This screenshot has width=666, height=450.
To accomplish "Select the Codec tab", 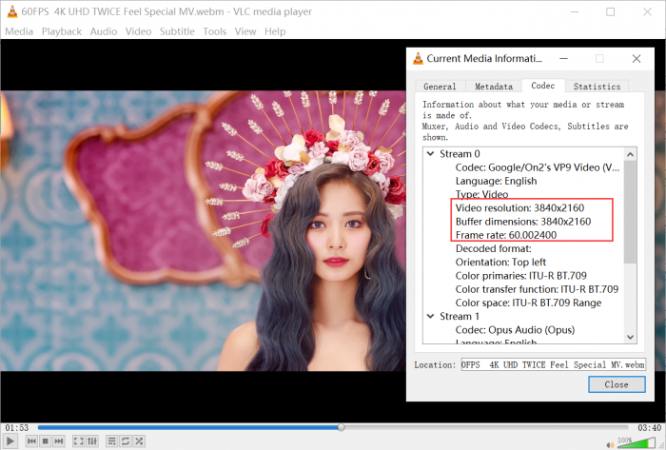I will click(x=543, y=86).
